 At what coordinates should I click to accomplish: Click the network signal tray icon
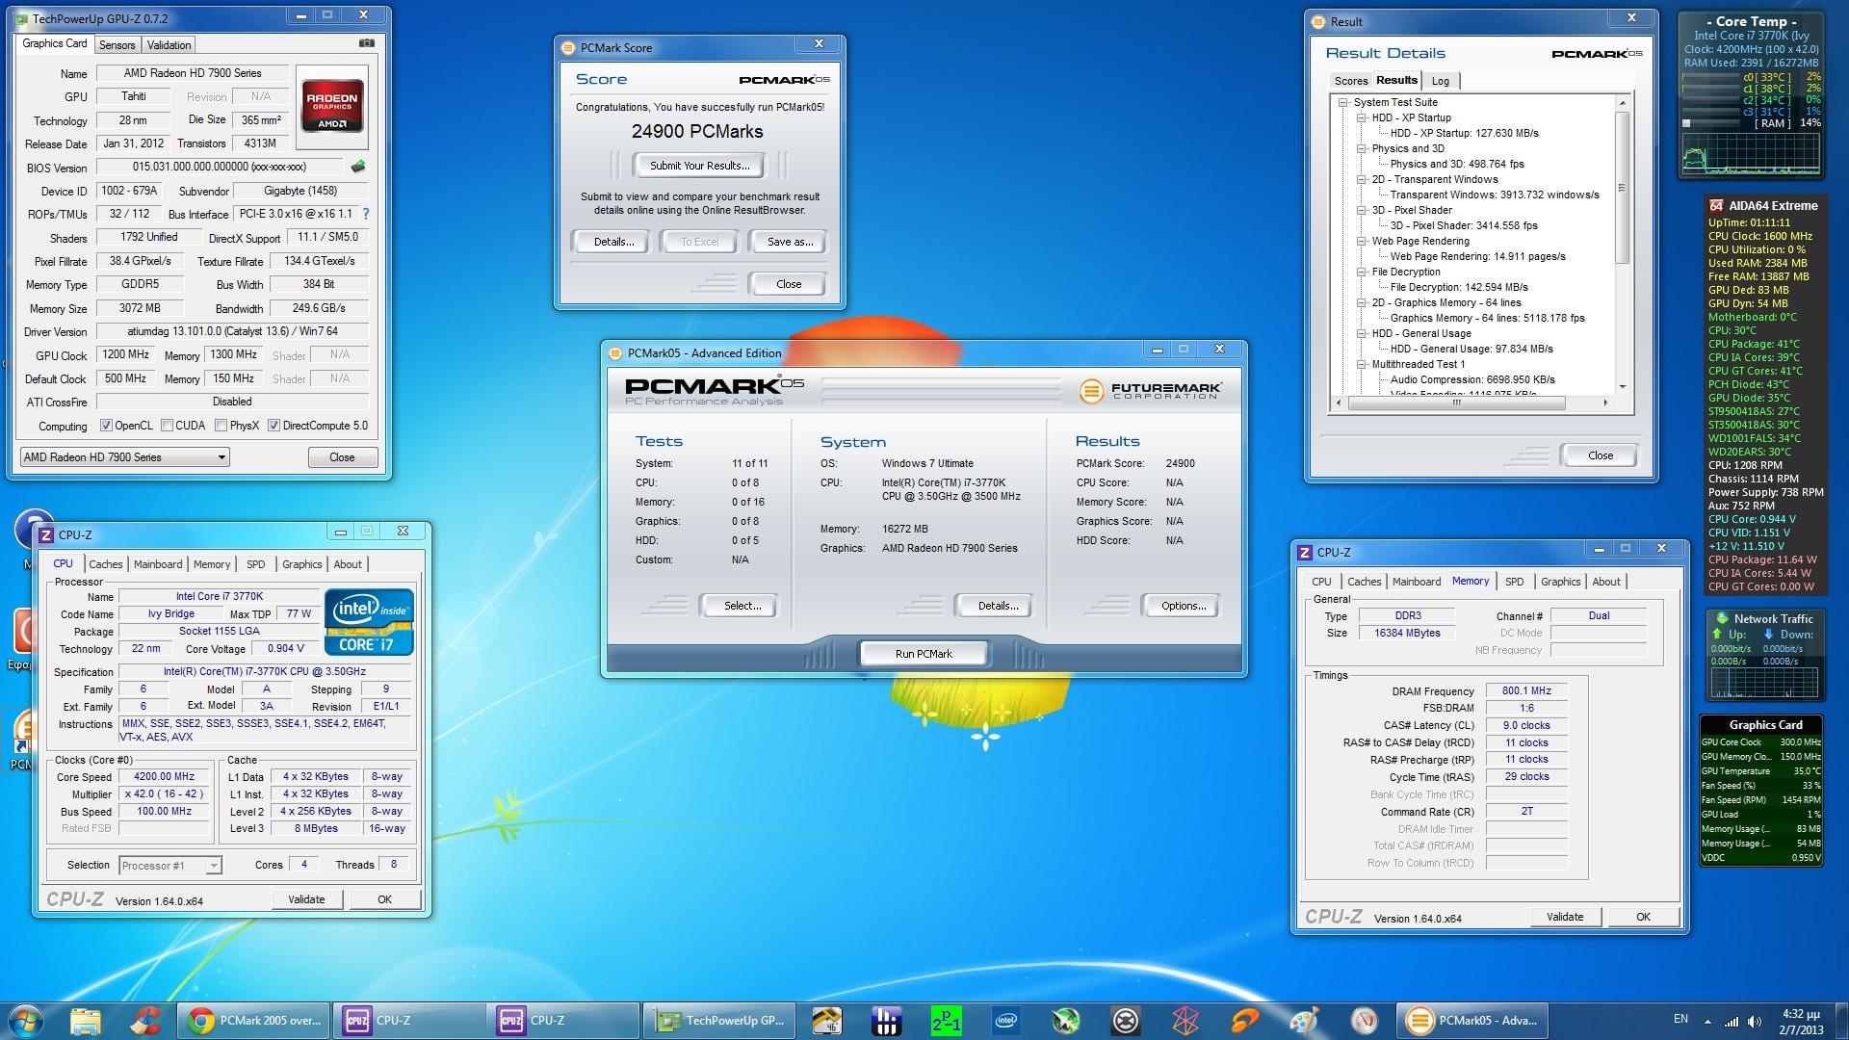(1732, 1021)
